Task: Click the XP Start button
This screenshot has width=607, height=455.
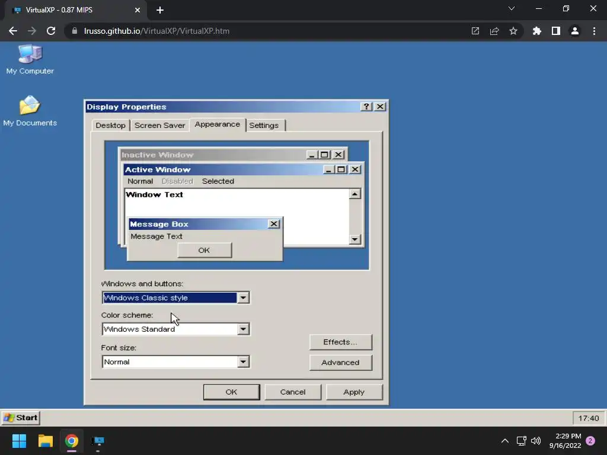Action: click(x=21, y=418)
